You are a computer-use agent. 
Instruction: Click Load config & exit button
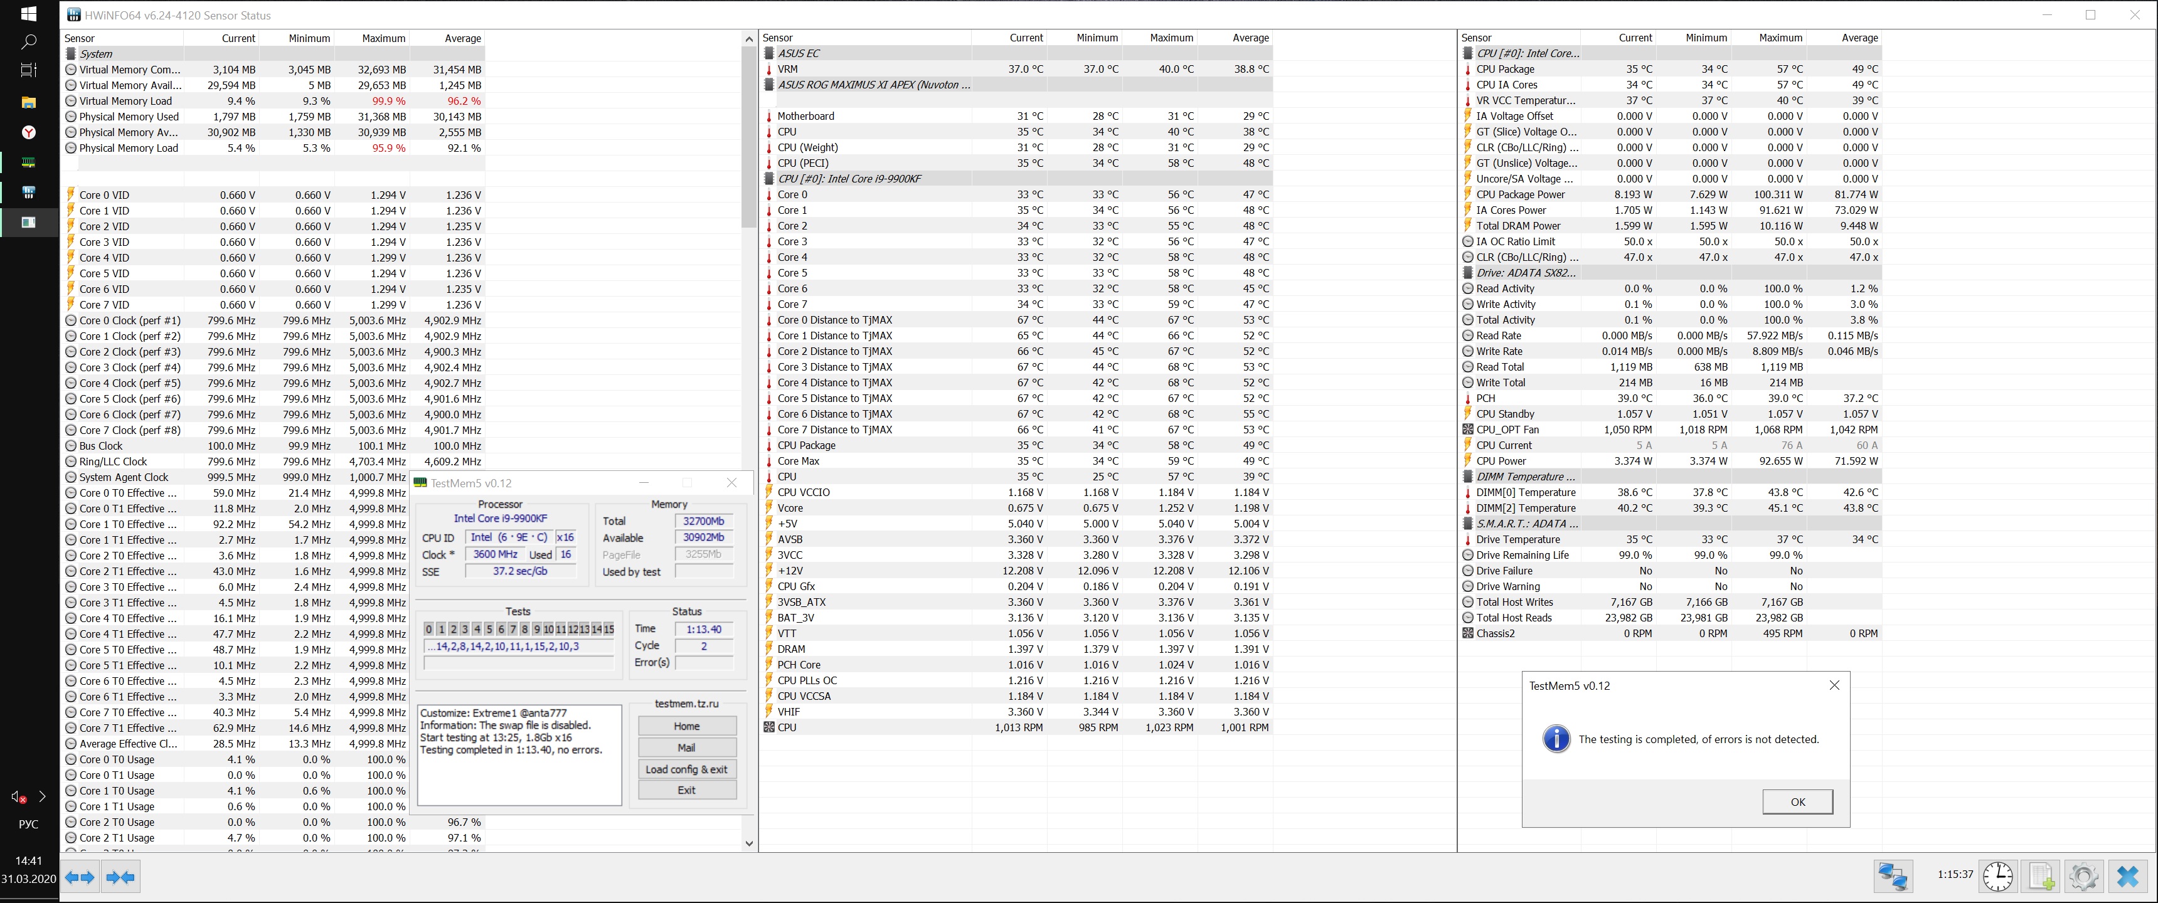coord(686,769)
